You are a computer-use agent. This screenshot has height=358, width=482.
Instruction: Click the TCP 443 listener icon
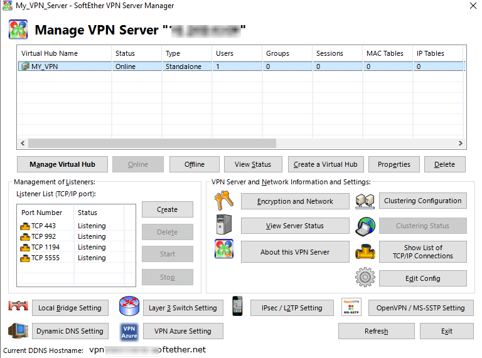coord(25,226)
